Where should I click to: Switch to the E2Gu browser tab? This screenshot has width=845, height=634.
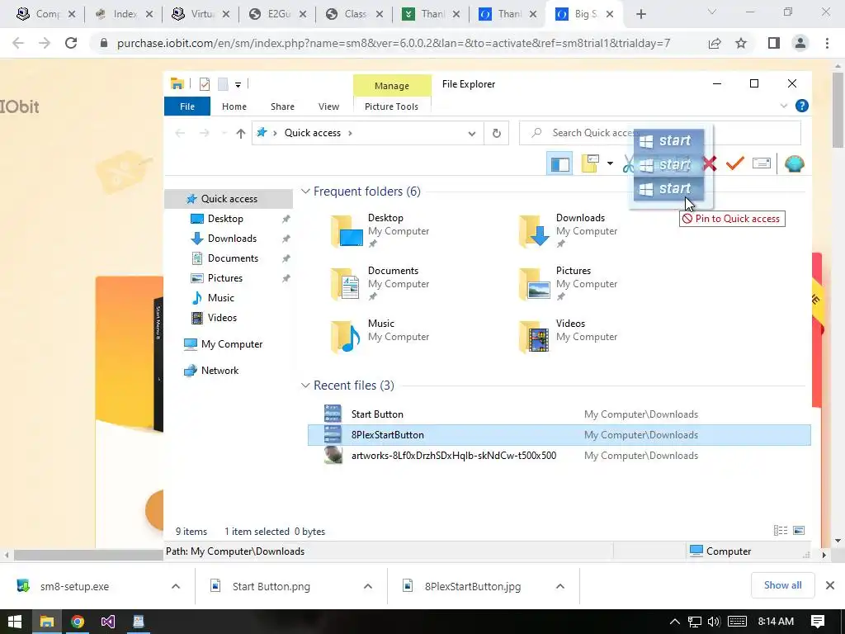(278, 15)
